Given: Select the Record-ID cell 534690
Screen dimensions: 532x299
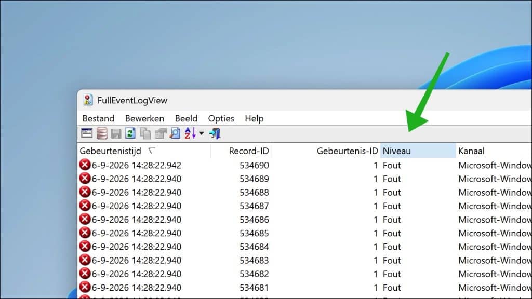Looking at the screenshot, I should [x=254, y=165].
